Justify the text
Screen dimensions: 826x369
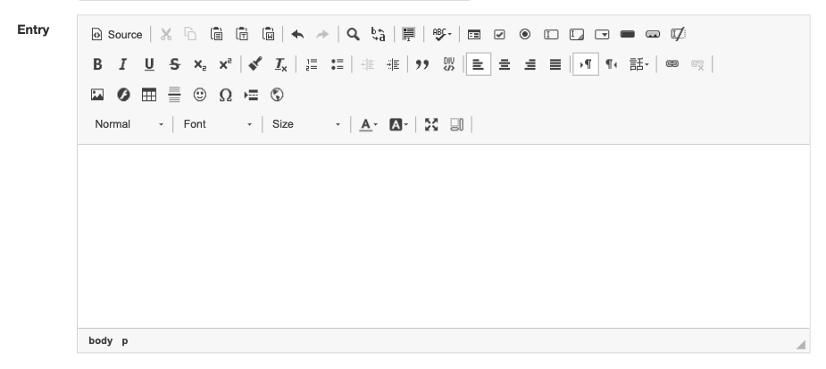555,64
